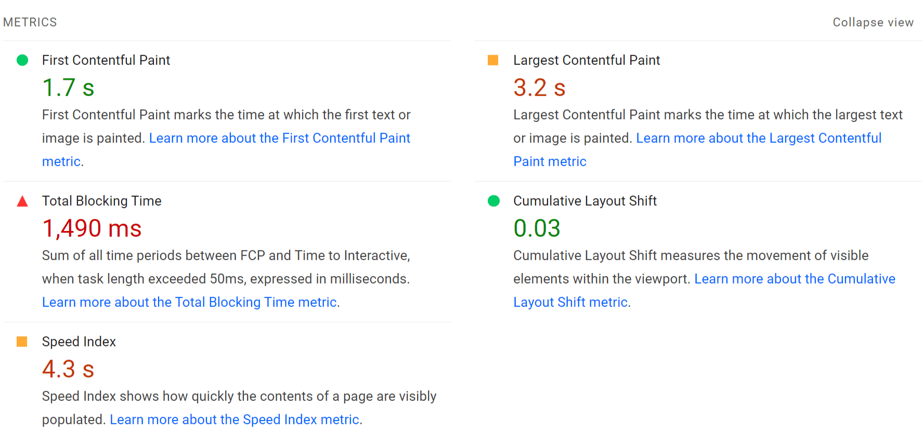Image resolution: width=923 pixels, height=430 pixels.
Task: Click the green First Contentful Paint status icon
Action: click(22, 60)
